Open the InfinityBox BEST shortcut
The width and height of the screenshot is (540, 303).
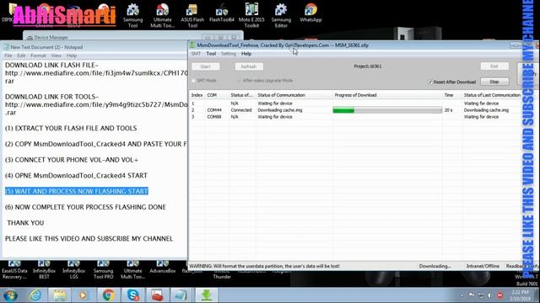pyautogui.click(x=44, y=269)
